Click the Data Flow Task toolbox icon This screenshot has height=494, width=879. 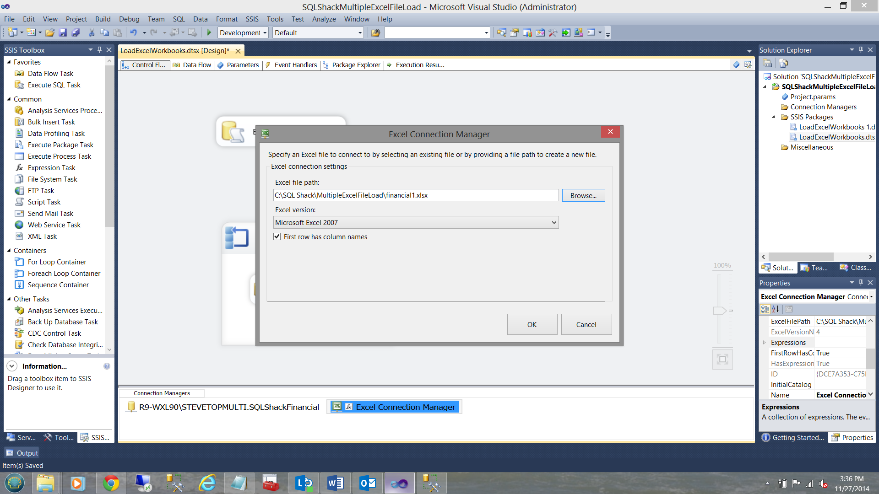point(19,74)
